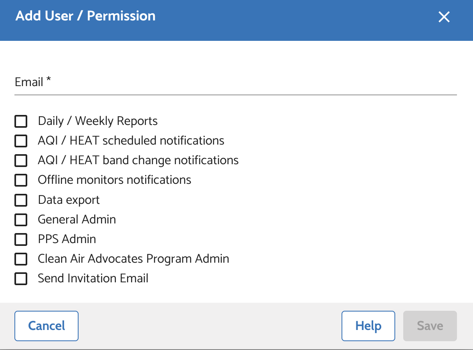Click the 'PPS Admin' label text
The height and width of the screenshot is (350, 473).
point(67,239)
